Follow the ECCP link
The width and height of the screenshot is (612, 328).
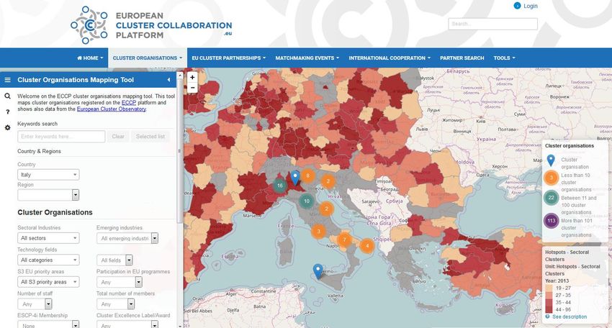pyautogui.click(x=129, y=103)
